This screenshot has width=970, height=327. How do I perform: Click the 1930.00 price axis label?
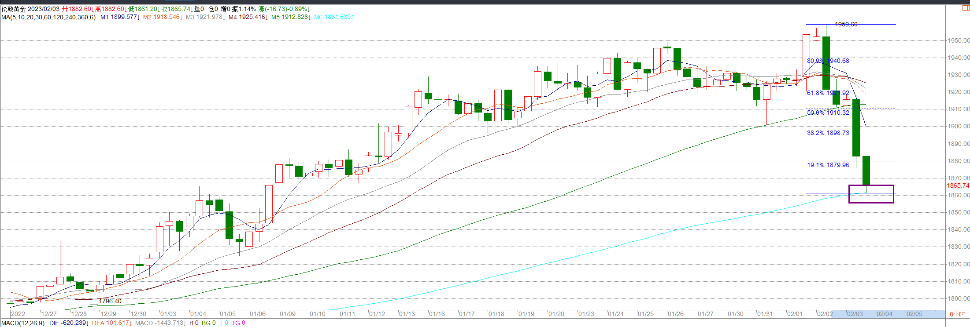(959, 75)
